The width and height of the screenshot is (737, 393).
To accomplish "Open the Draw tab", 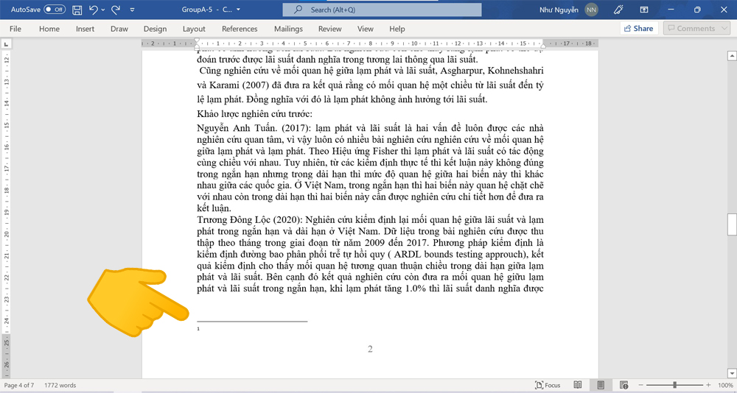I will coord(119,29).
